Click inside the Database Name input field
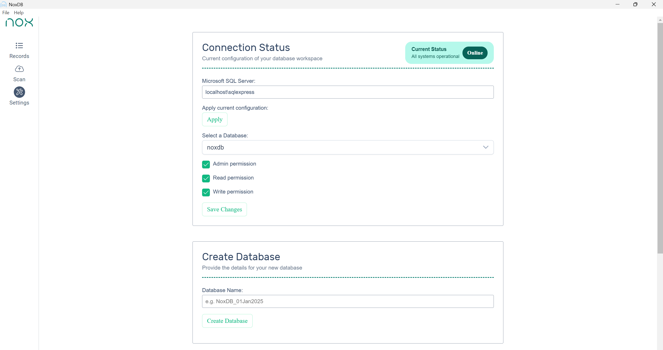 (347, 301)
